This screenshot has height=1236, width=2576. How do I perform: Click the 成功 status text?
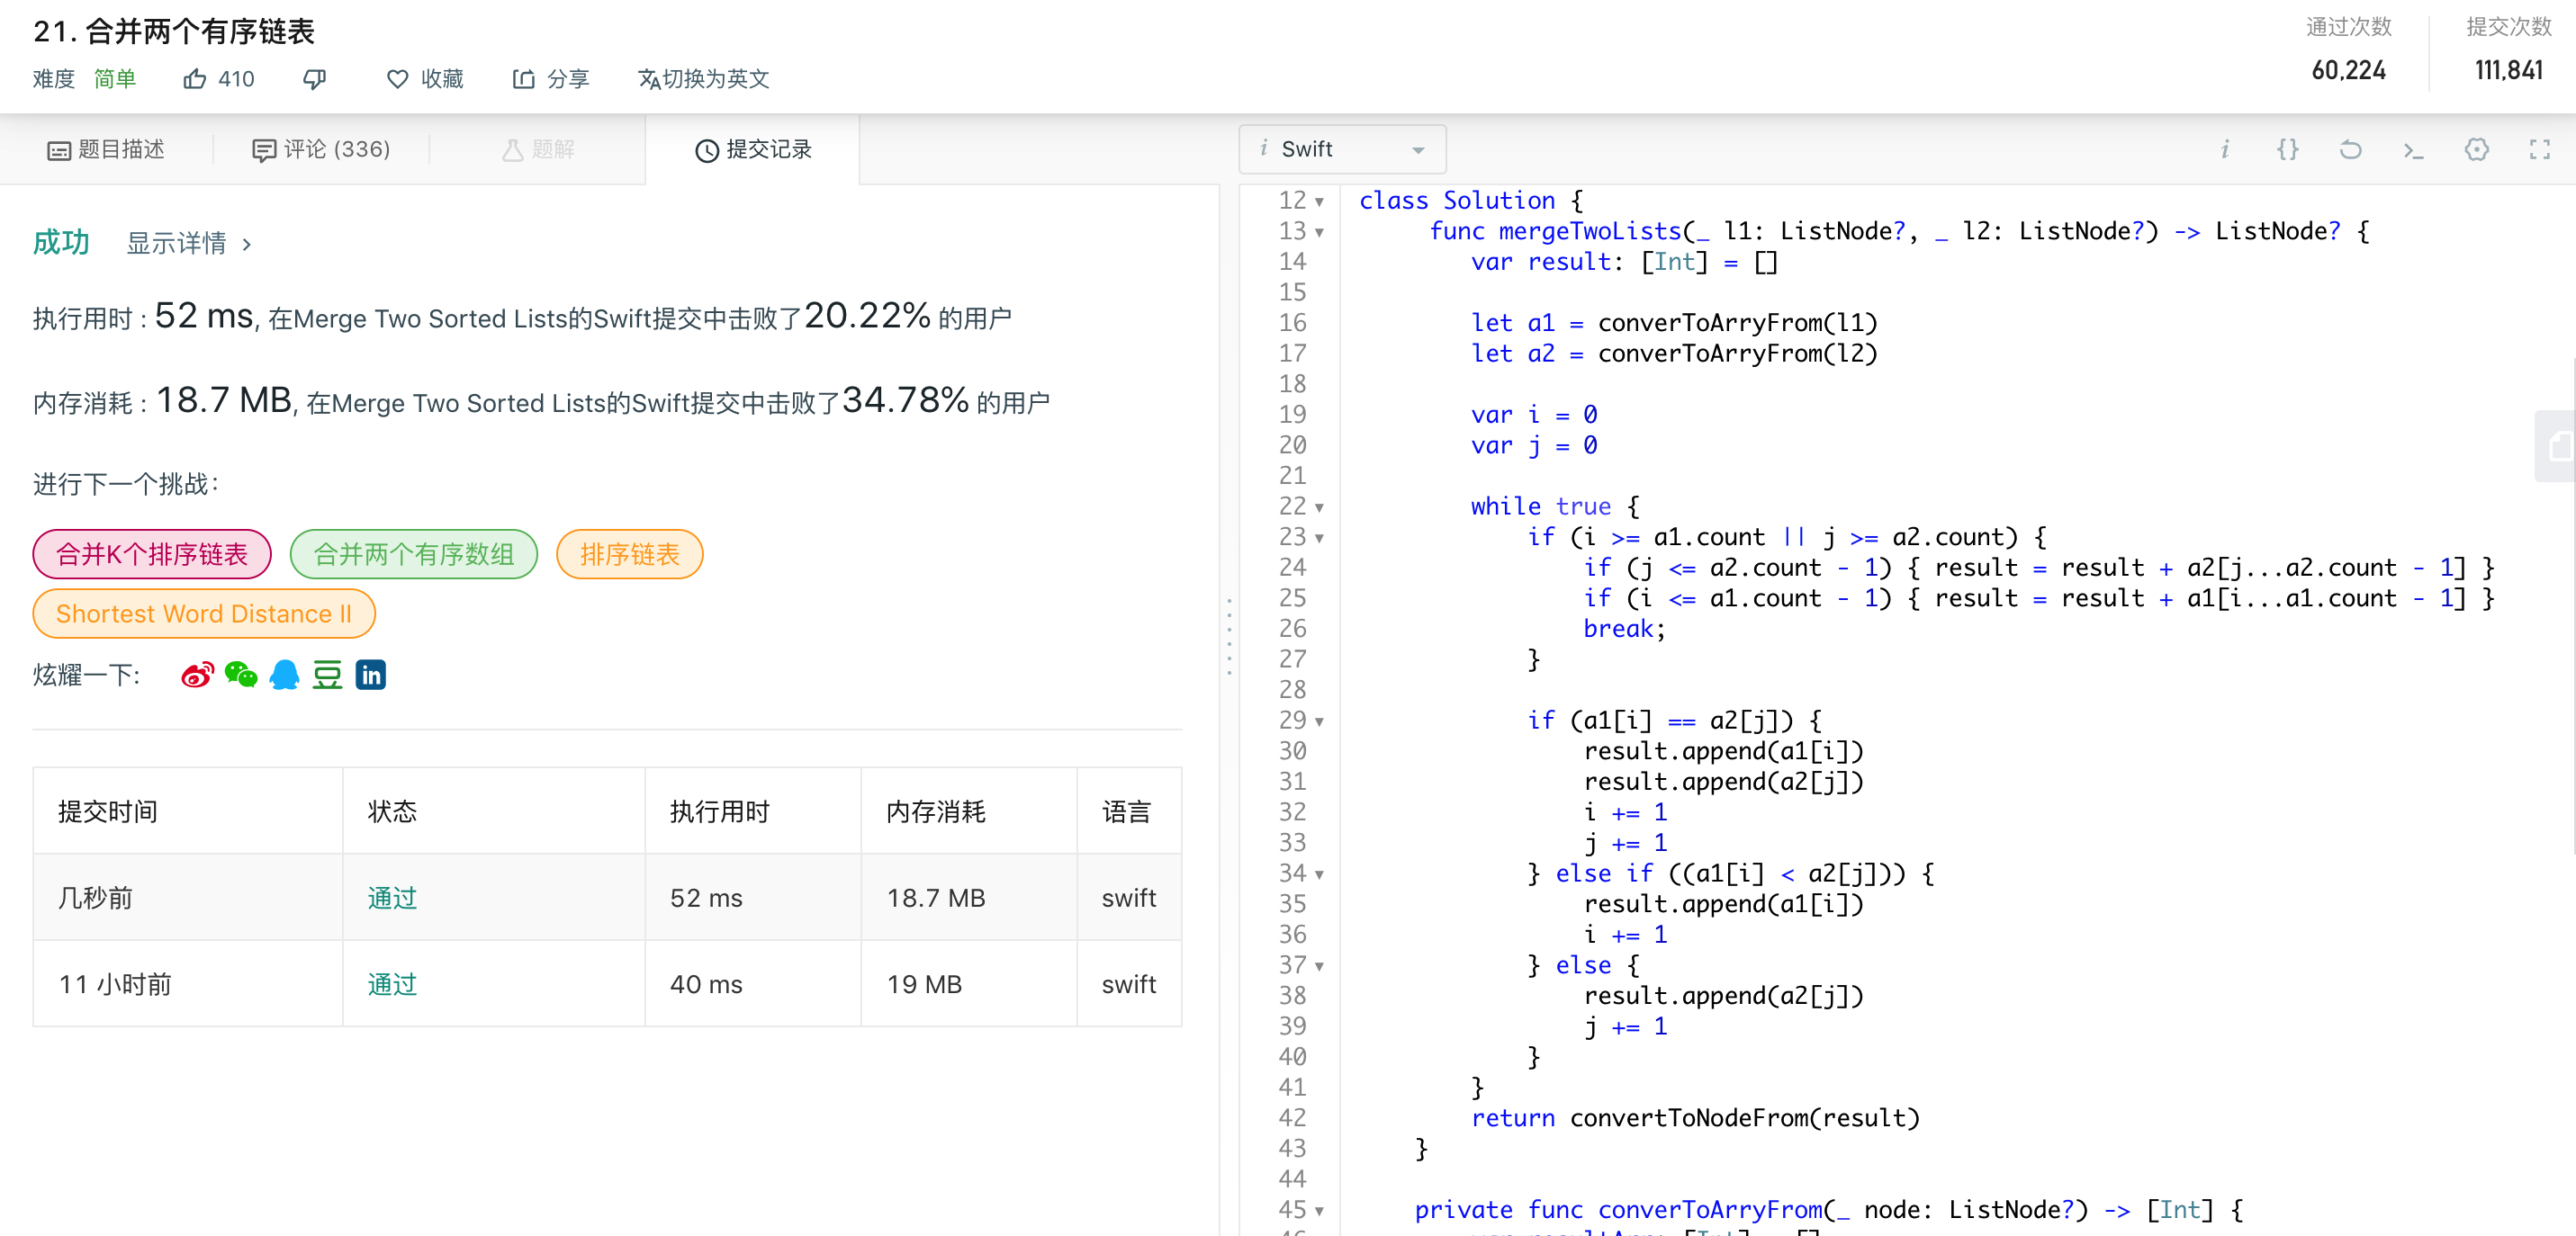(x=61, y=242)
